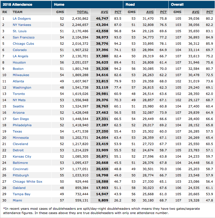Select the Chicago Cubs link
This screenshot has width=215, height=218.
tap(23, 44)
